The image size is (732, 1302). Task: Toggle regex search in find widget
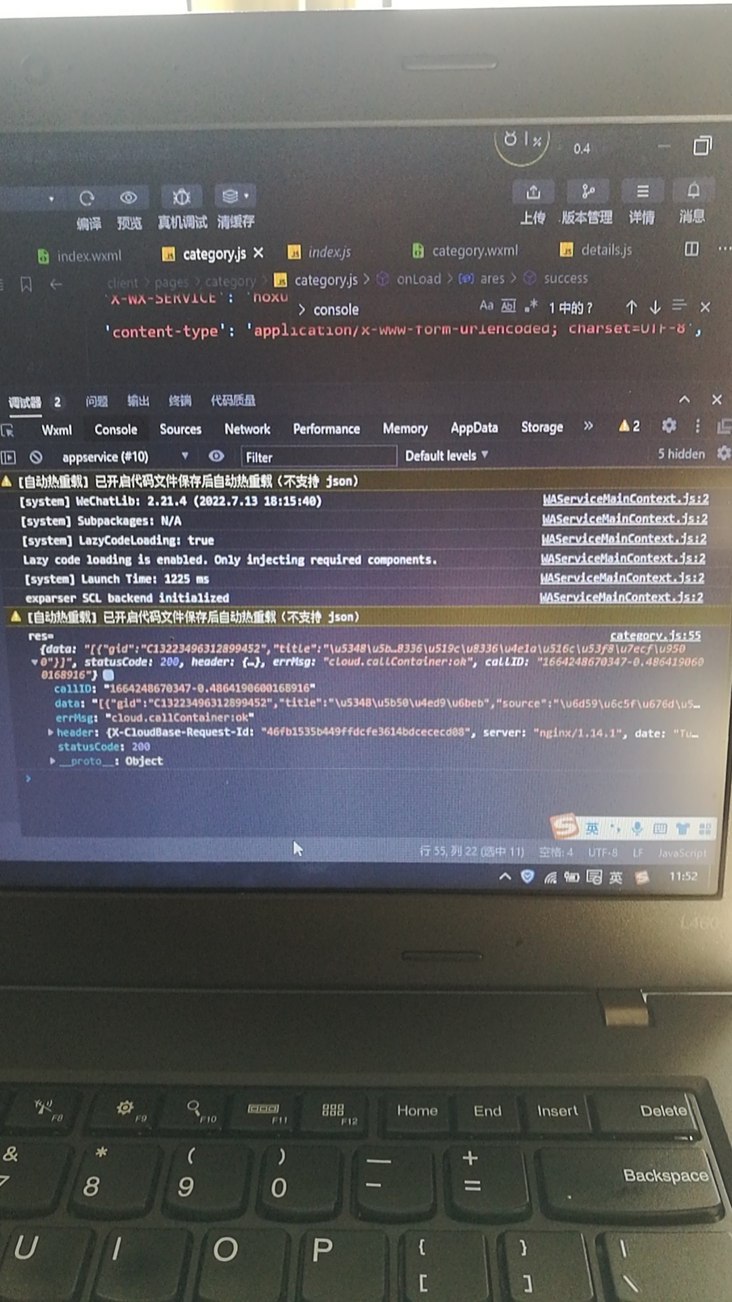531,306
